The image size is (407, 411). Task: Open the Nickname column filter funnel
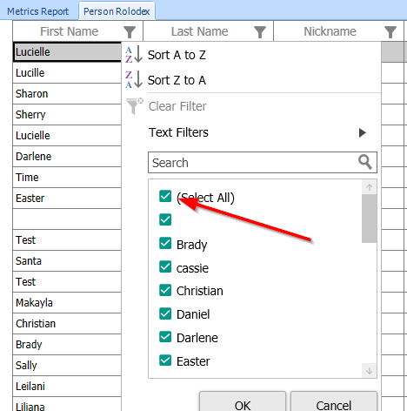pyautogui.click(x=390, y=32)
